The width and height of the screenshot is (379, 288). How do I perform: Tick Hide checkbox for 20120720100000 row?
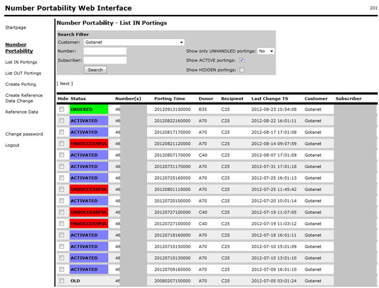point(62,201)
